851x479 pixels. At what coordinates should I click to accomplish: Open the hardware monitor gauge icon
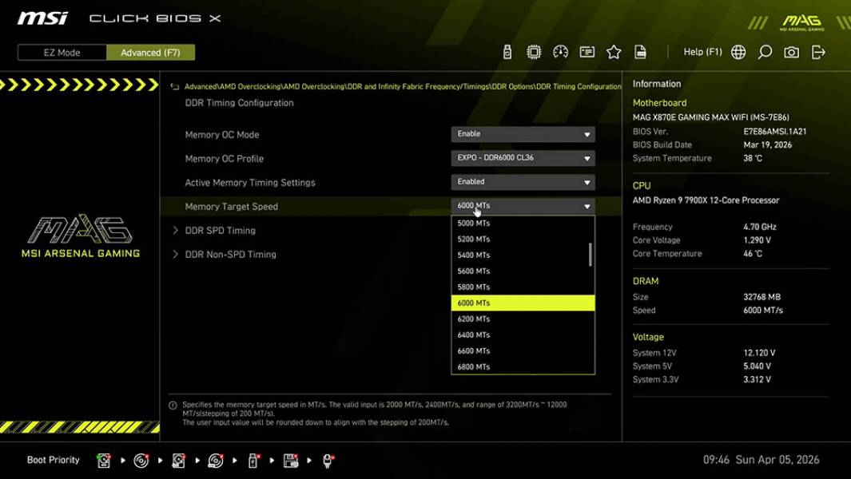(560, 51)
